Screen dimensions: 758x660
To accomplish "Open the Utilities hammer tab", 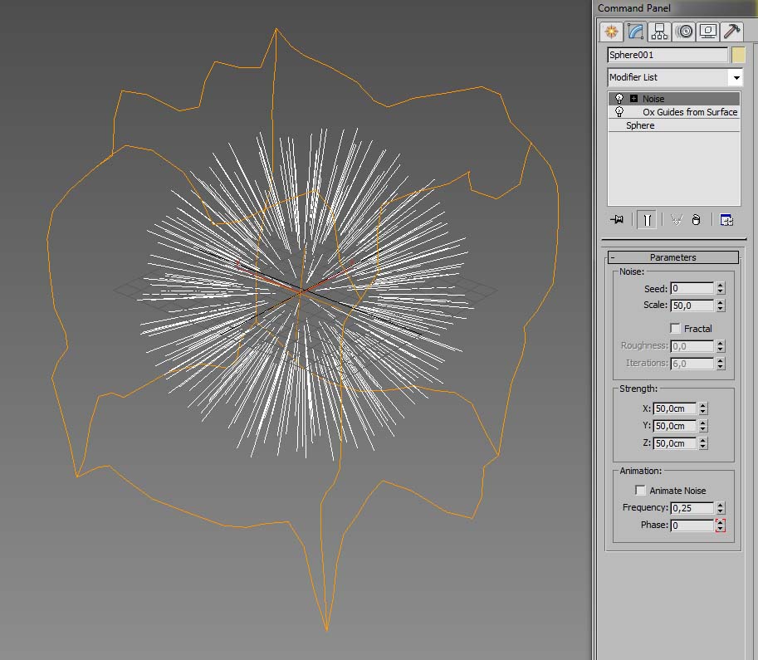I will click(x=731, y=32).
